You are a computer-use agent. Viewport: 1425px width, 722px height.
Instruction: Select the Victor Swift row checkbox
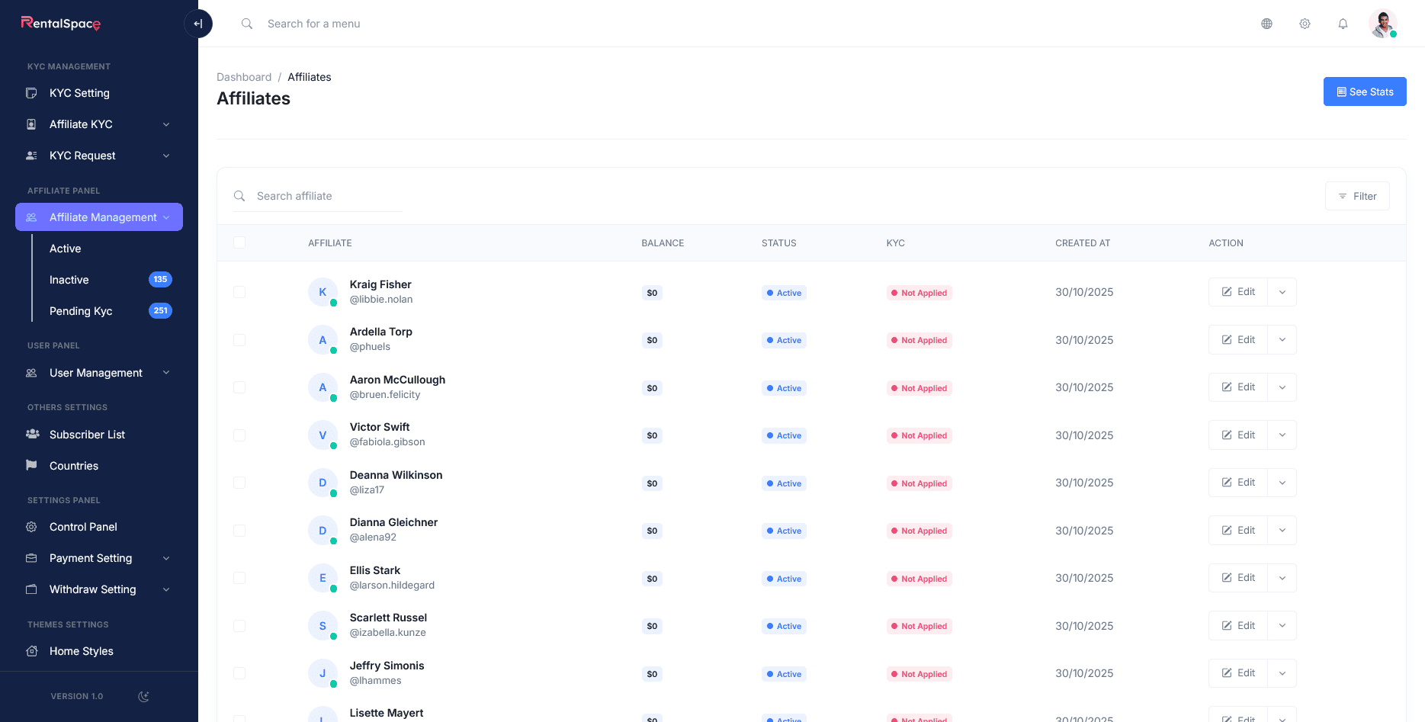click(x=239, y=435)
